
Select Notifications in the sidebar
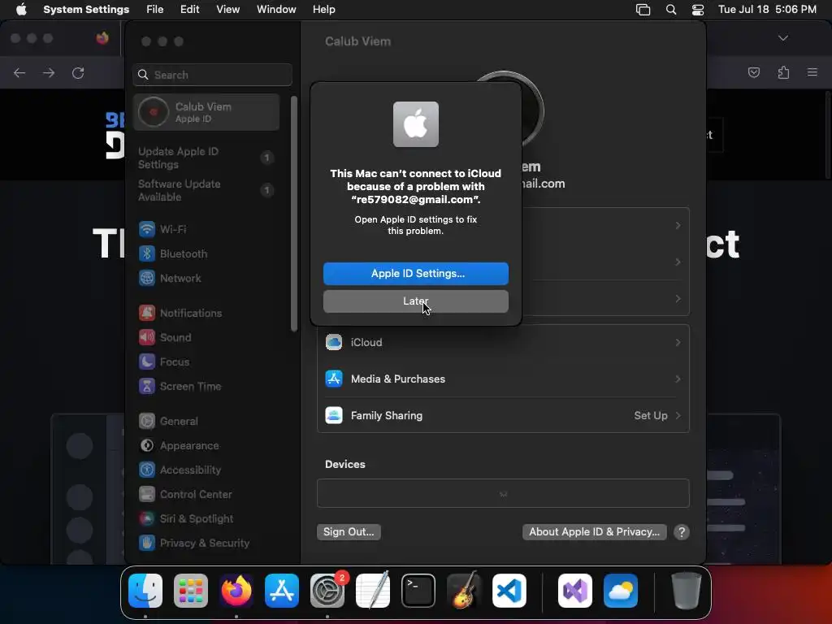click(x=206, y=313)
